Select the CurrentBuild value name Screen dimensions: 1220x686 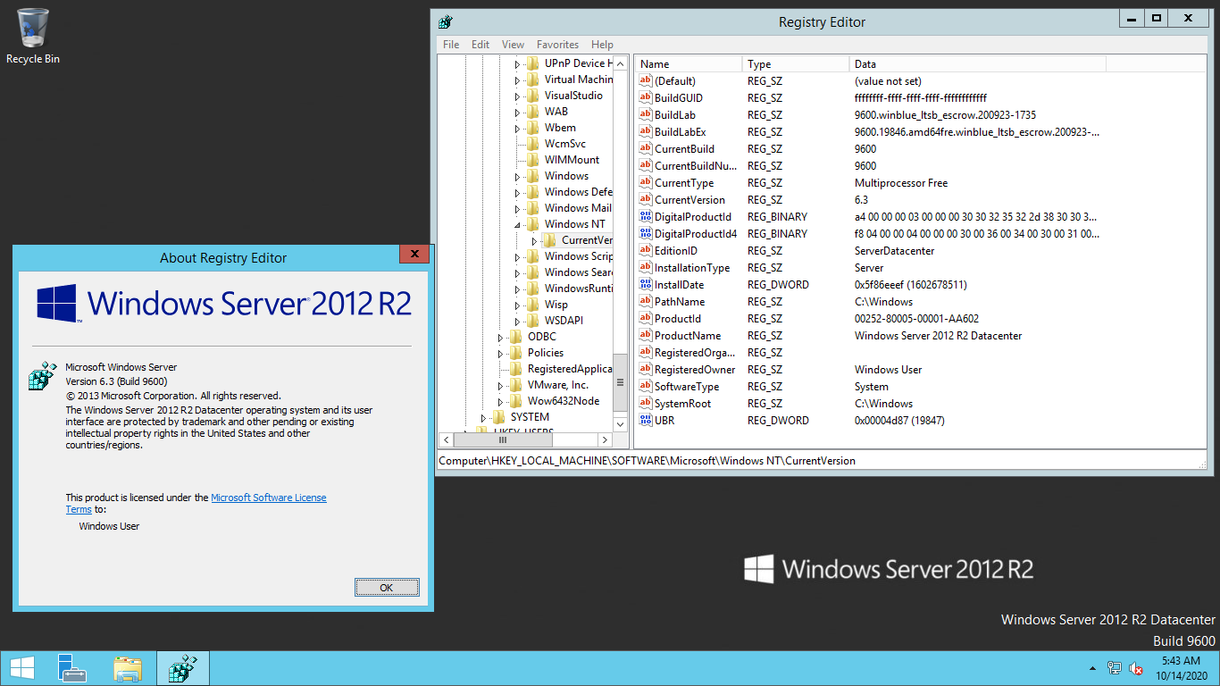[684, 148]
